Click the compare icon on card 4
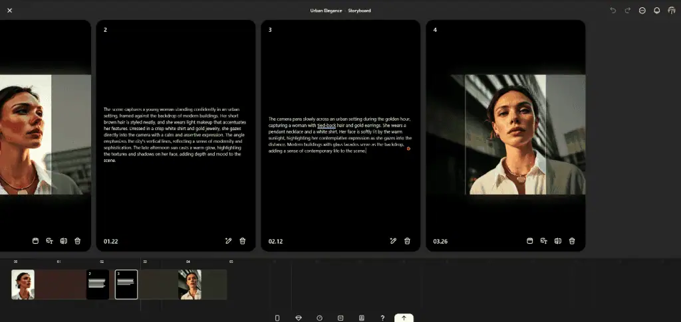 click(557, 241)
